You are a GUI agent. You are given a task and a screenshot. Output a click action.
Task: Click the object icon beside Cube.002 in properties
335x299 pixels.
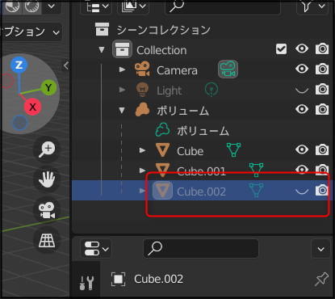[x=118, y=279]
